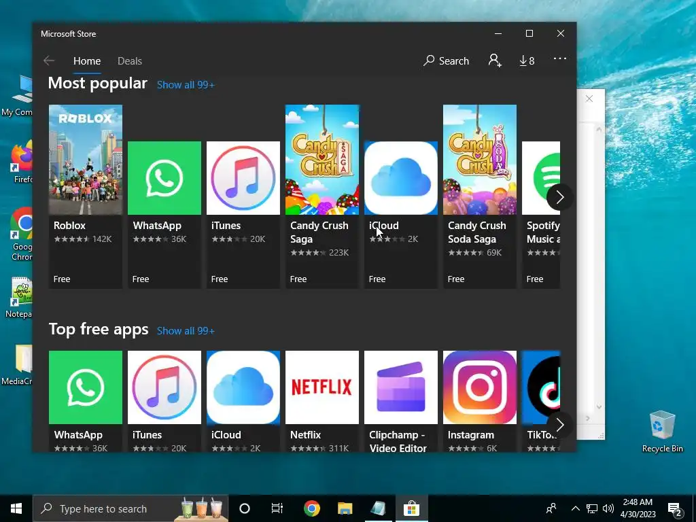The image size is (696, 522).
Task: Click the taskbar search box
Action: click(130, 508)
